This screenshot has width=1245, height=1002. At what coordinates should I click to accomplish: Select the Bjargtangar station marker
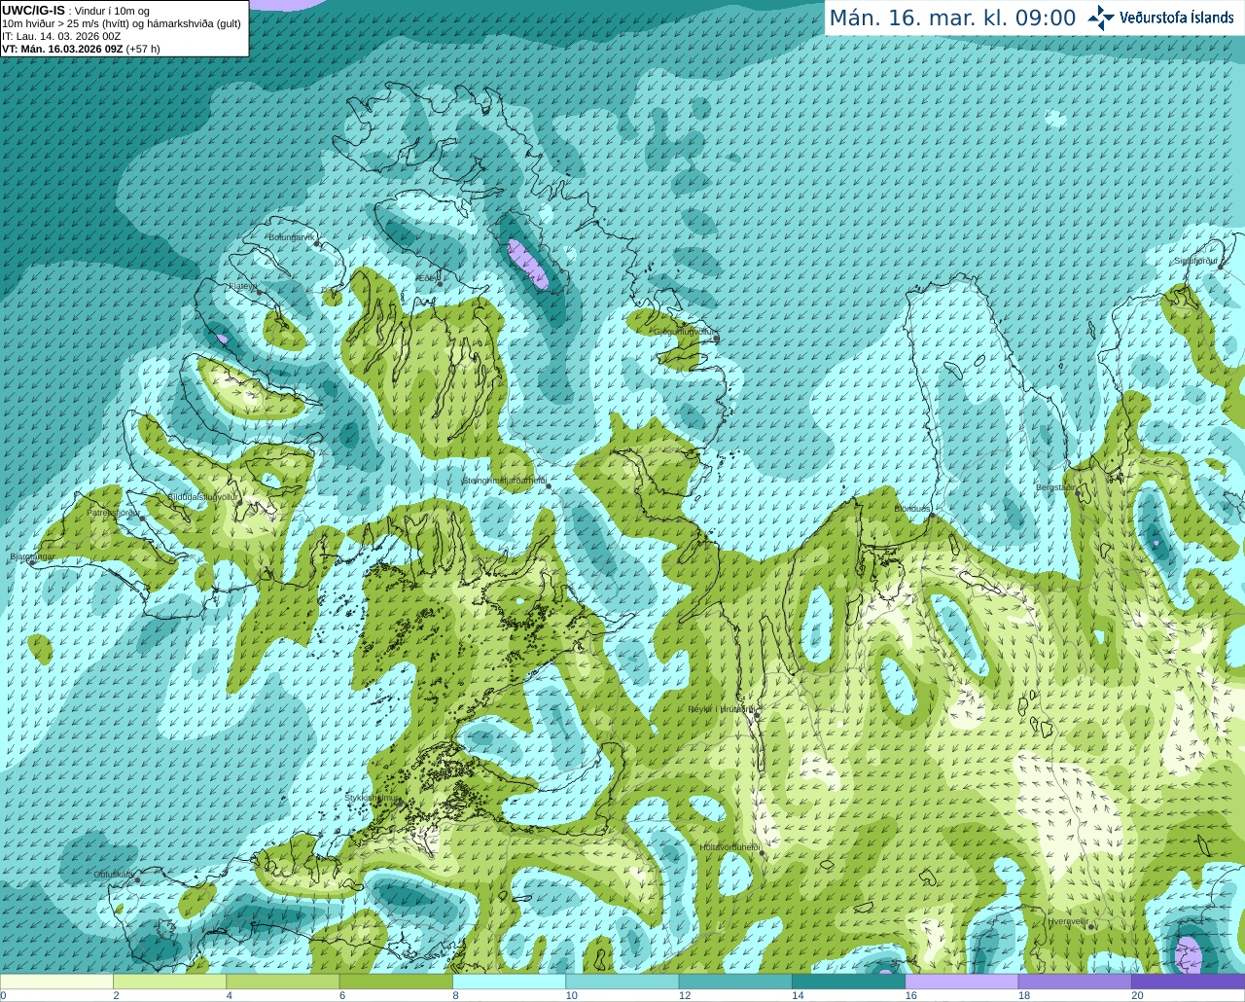[x=31, y=562]
